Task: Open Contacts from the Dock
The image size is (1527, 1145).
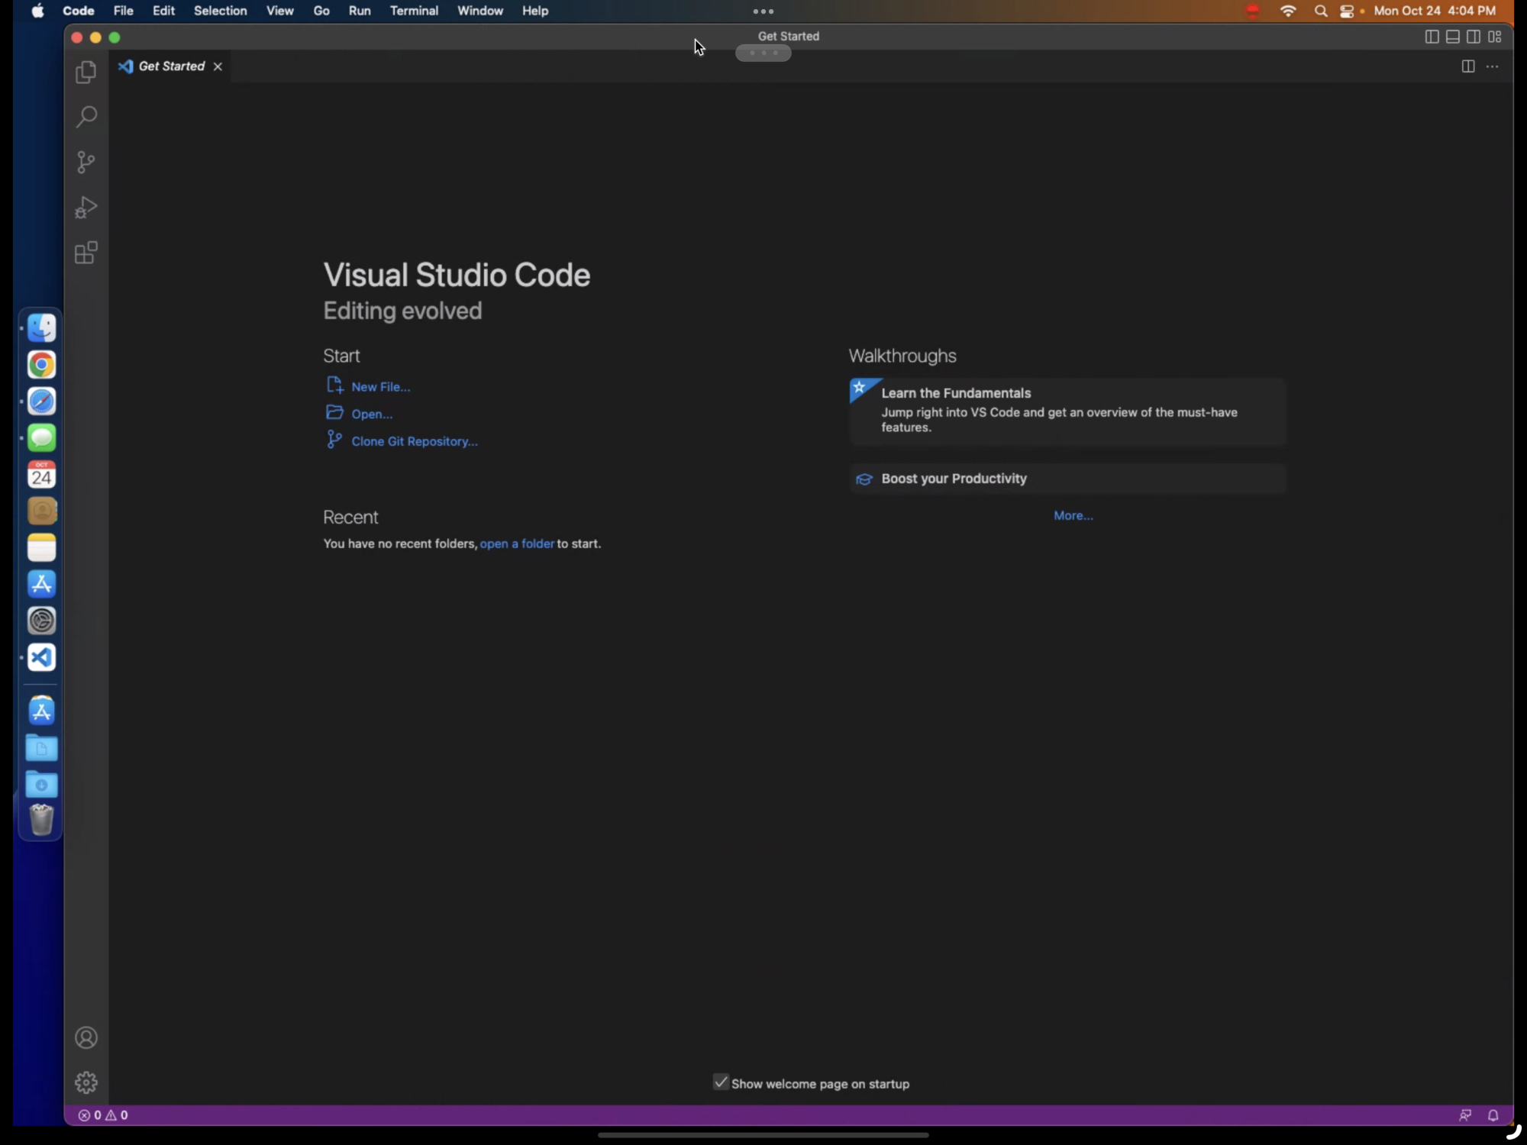Action: click(x=42, y=511)
